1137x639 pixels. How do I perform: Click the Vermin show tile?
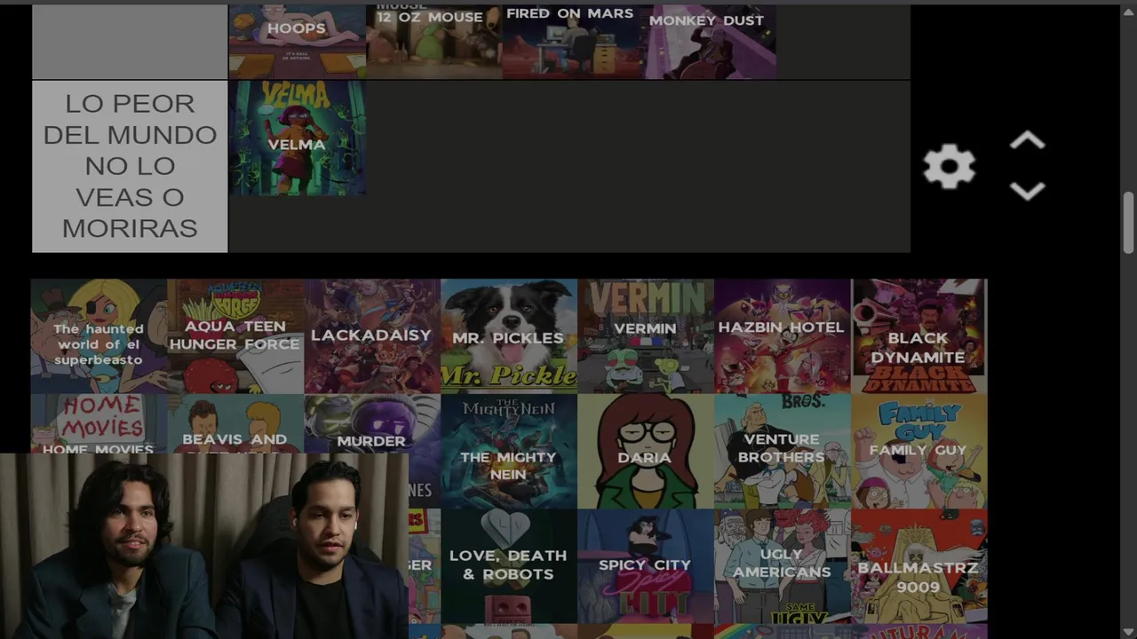[646, 336]
